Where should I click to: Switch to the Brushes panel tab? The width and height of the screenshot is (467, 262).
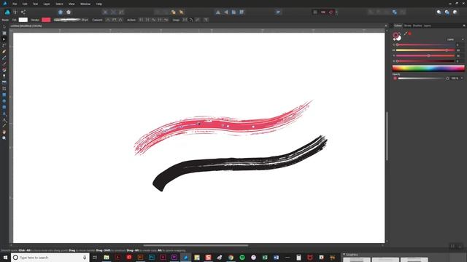[x=417, y=25]
